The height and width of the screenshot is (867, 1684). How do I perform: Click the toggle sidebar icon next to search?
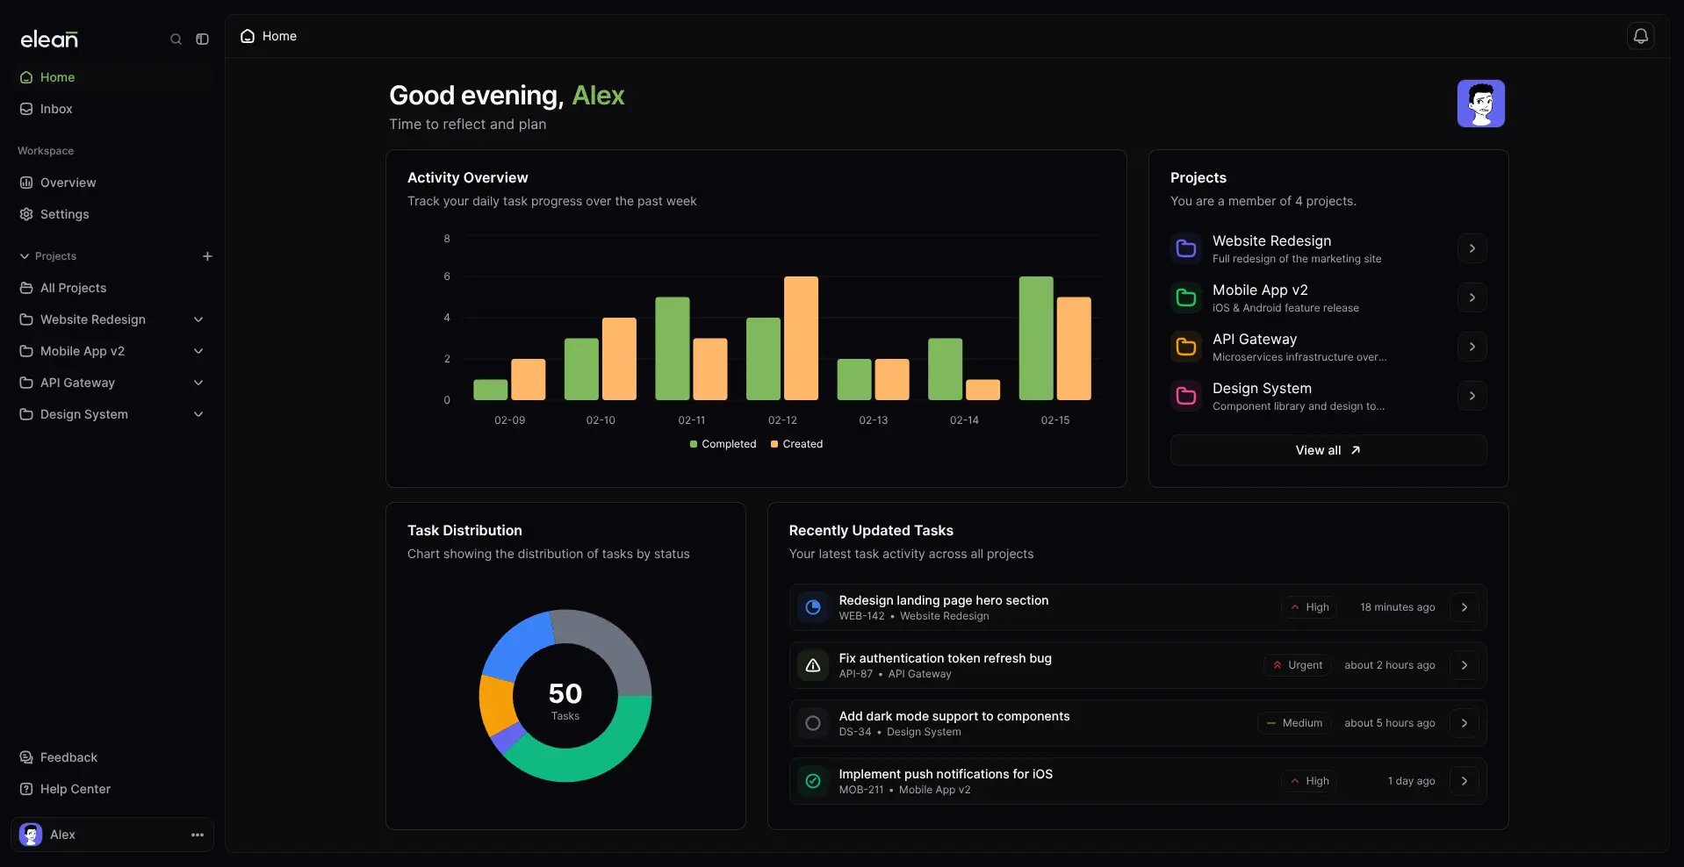[202, 39]
